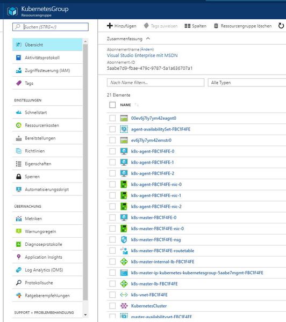Screen dimensions: 286x322
Task: Collapse the Zusammenfassung section chevron
Action: 148,39
